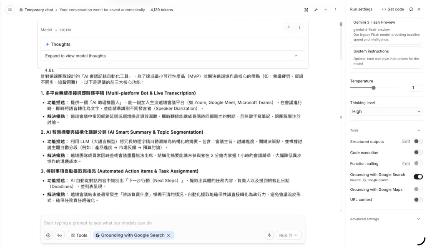
Task: Click the Run button
Action: click(289, 235)
